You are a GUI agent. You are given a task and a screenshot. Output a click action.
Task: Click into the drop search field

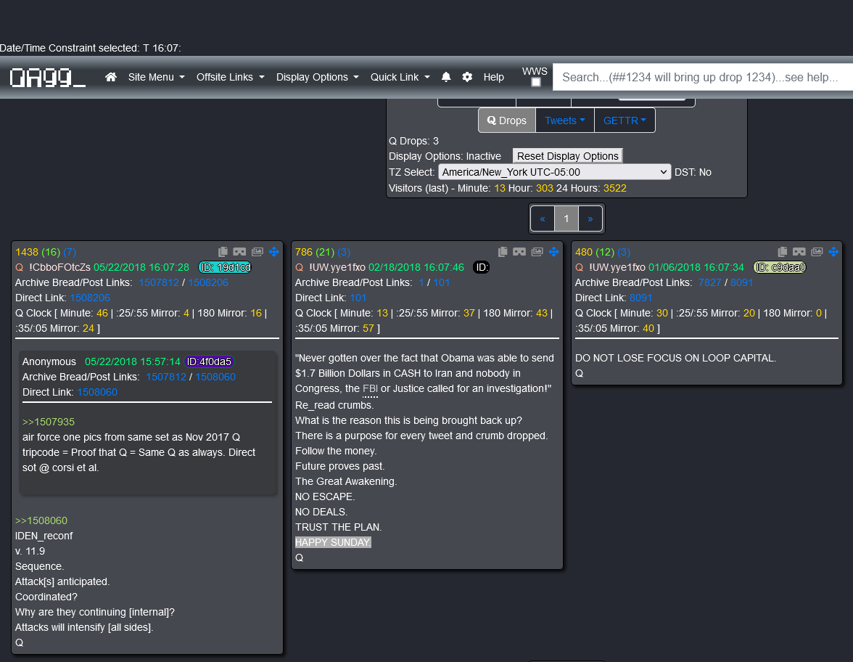(x=703, y=77)
